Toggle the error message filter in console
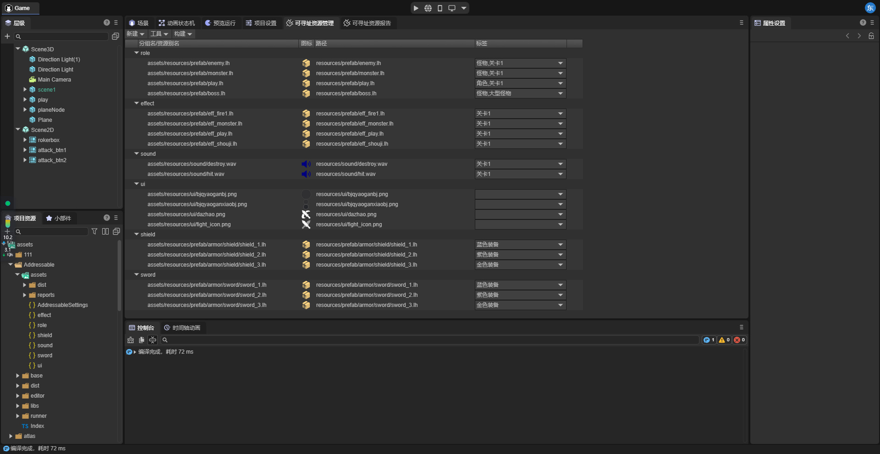Screen dimensions: 880x454 coord(739,340)
